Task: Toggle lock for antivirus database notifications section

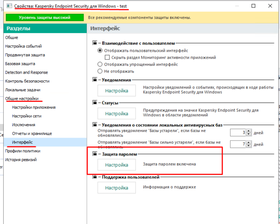Action: pyautogui.click(x=95, y=125)
